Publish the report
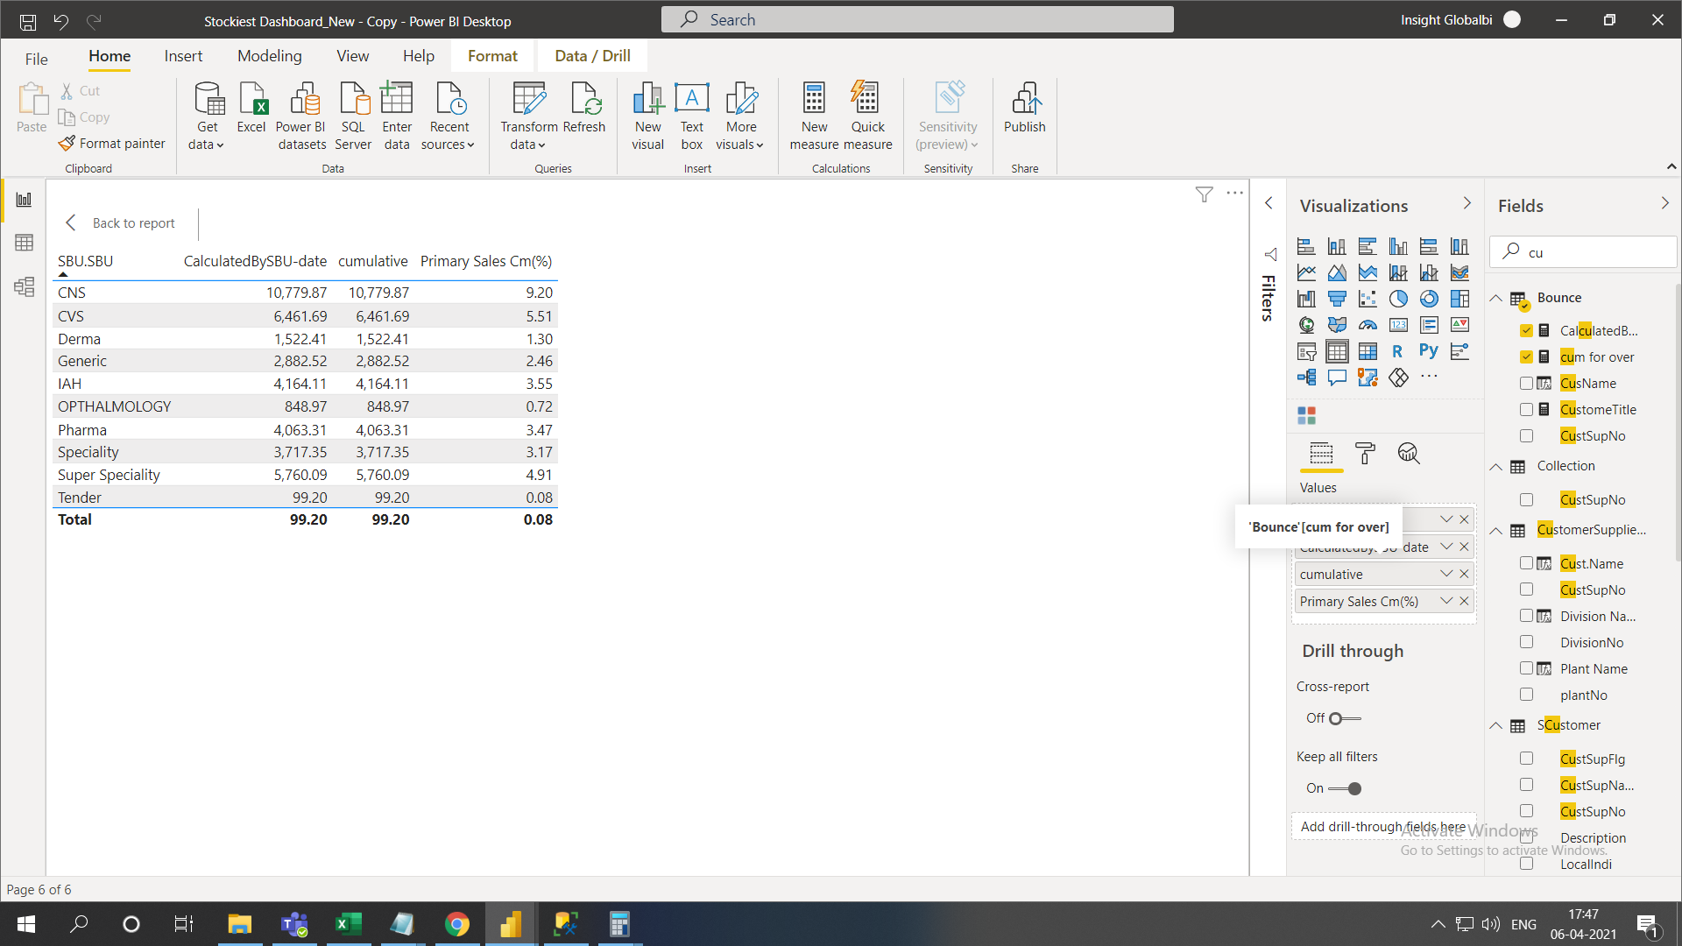This screenshot has height=946, width=1682. [x=1025, y=108]
